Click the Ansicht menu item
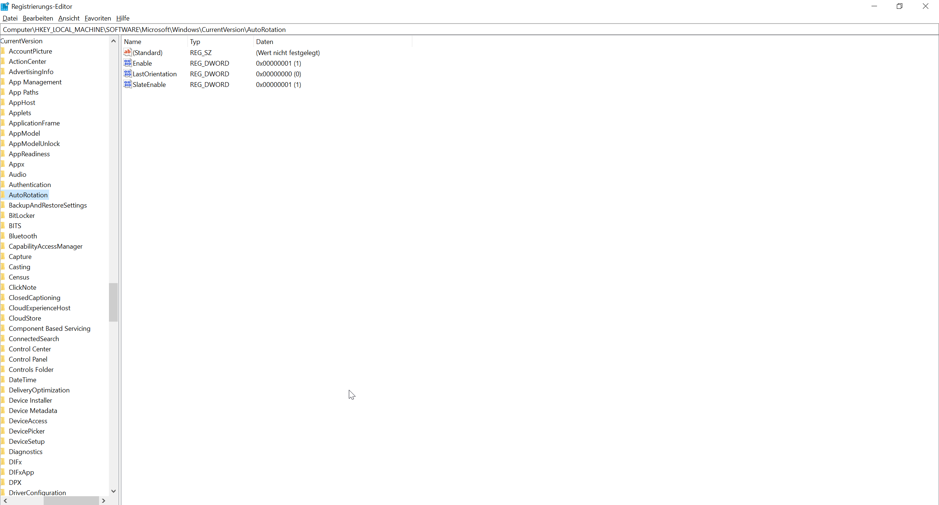 [x=68, y=18]
